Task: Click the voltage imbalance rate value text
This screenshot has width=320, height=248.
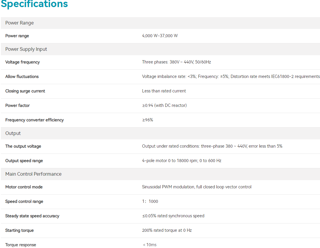Action: (x=231, y=77)
